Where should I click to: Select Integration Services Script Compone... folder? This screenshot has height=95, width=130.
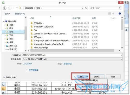pyautogui.click(x=52, y=40)
